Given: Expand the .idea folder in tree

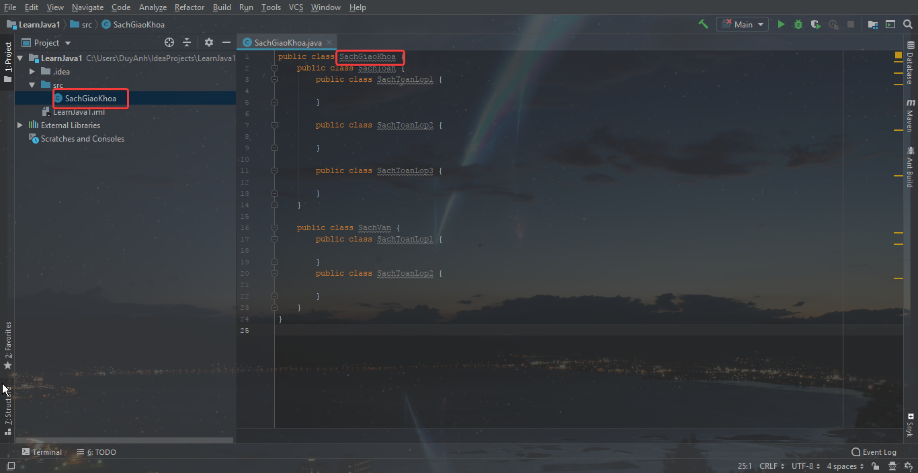Looking at the screenshot, I should pos(32,72).
